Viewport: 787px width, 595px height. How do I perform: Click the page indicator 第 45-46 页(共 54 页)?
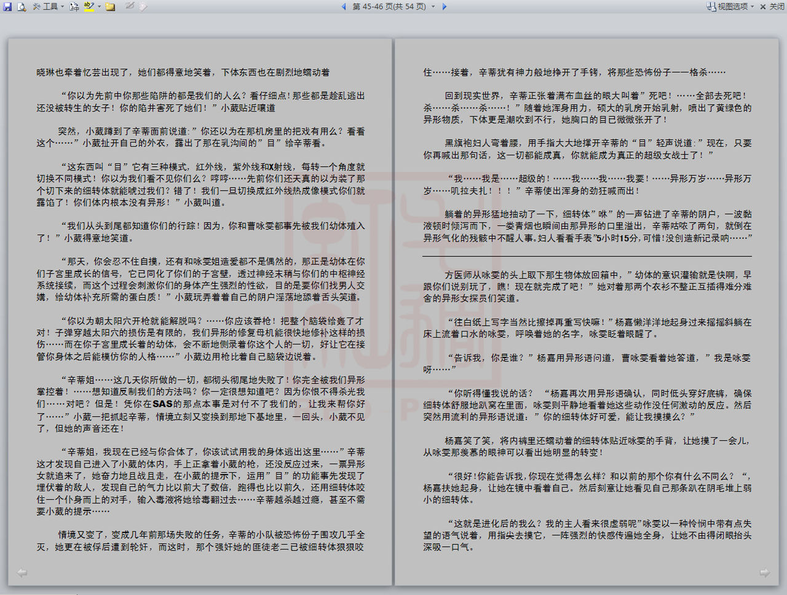click(x=389, y=7)
